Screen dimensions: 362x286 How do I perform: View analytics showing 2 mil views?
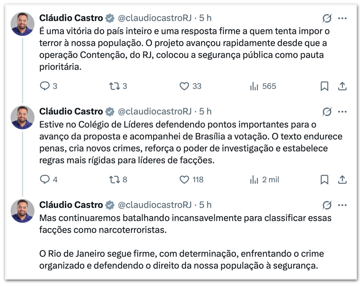tap(254, 180)
